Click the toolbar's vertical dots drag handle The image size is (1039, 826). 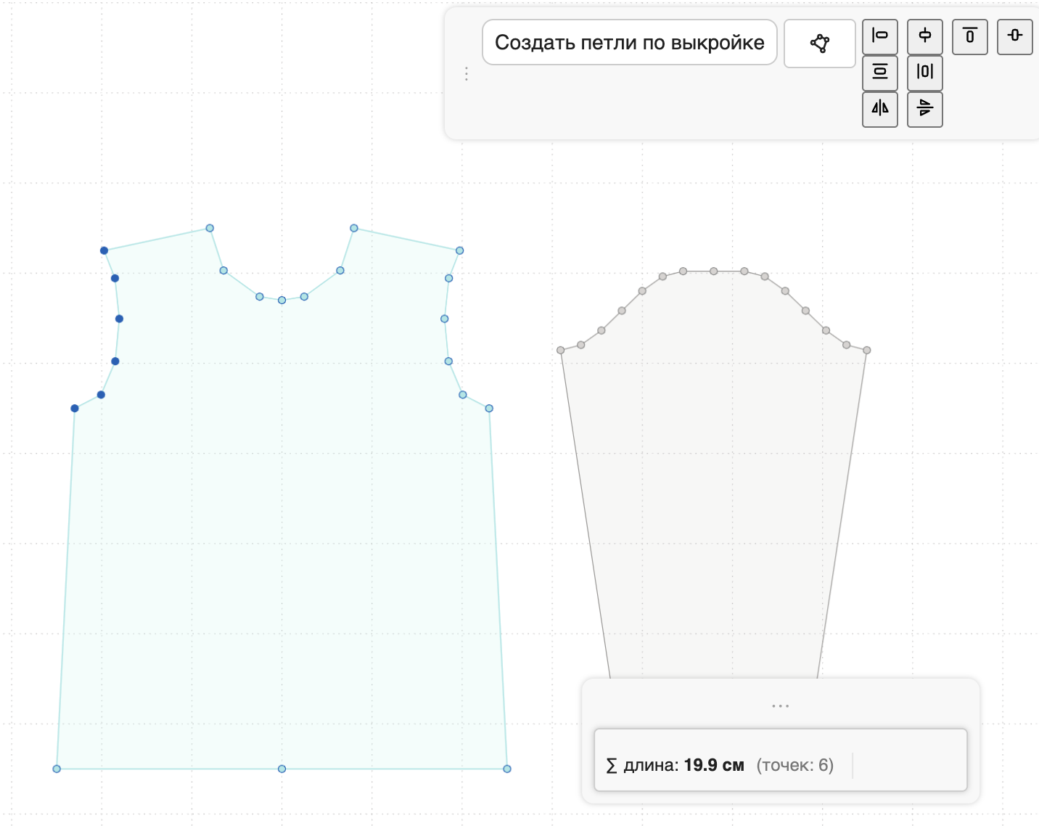[x=467, y=74]
